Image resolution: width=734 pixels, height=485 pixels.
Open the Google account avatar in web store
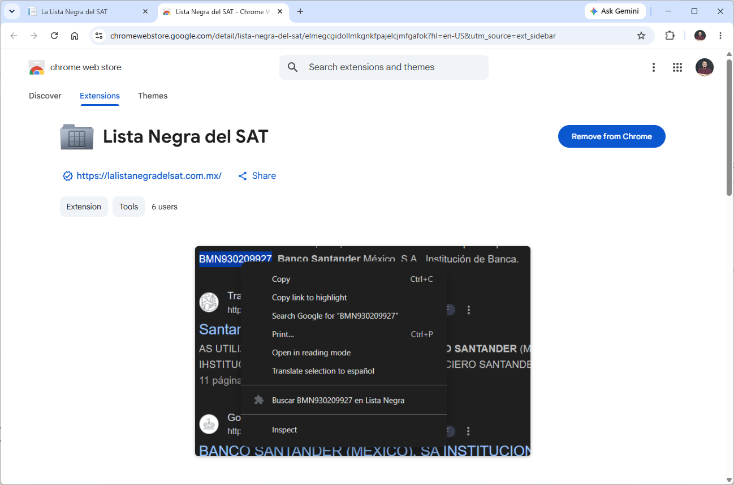[705, 67]
